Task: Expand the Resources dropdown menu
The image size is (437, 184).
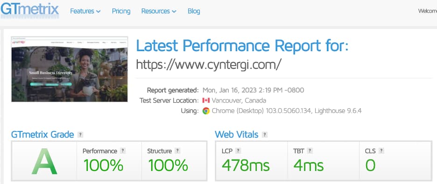Action: pyautogui.click(x=159, y=11)
